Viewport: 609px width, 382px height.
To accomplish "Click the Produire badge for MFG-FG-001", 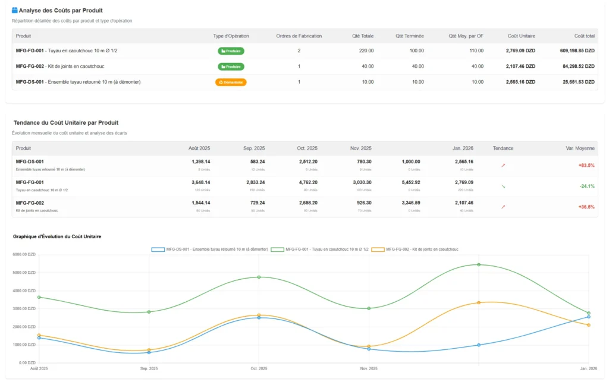I will [231, 51].
